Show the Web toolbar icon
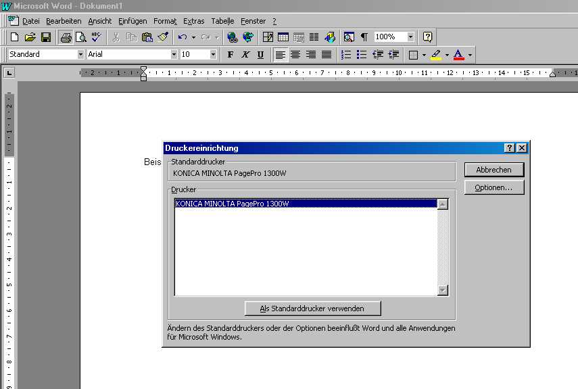578x389 pixels. pyautogui.click(x=248, y=37)
